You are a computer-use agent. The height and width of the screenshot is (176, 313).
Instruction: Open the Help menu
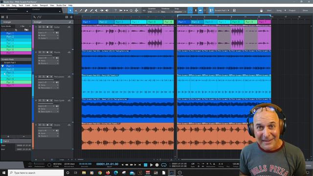point(70,5)
